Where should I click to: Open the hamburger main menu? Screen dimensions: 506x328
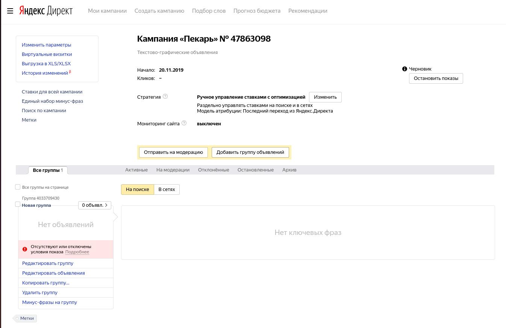pos(10,11)
